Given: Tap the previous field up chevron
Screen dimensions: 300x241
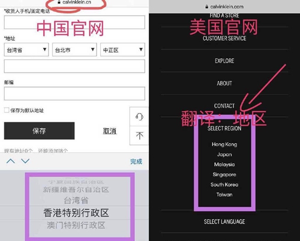Looking at the screenshot, I should click(x=11, y=161).
